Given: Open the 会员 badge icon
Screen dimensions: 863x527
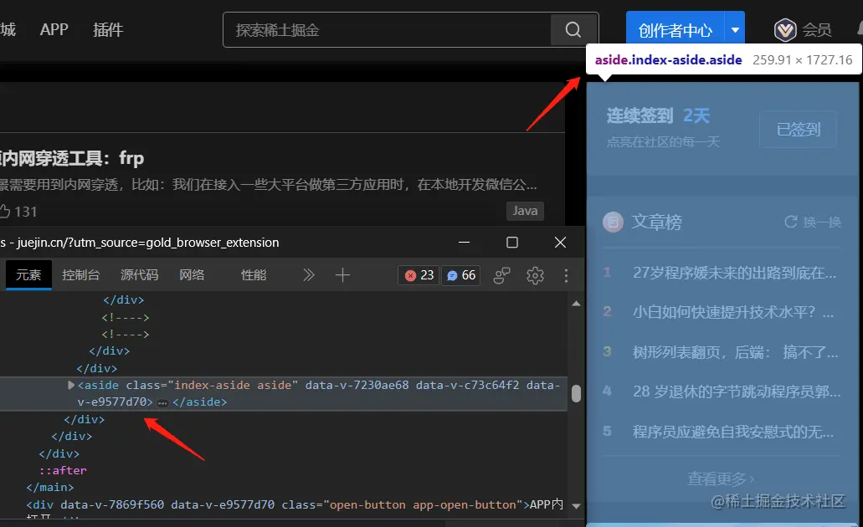Looking at the screenshot, I should click(785, 30).
